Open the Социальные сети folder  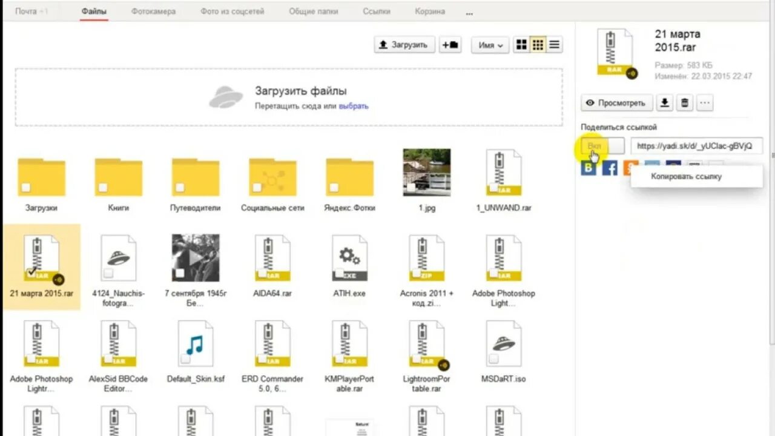(x=272, y=177)
